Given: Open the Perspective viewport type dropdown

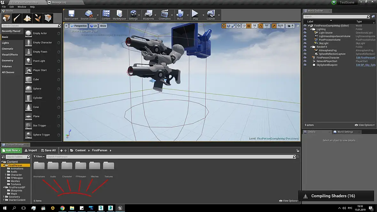Looking at the screenshot, I should tap(79, 26).
